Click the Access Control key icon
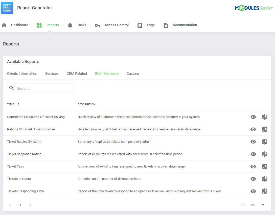The width and height of the screenshot is (275, 215). [x=98, y=25]
